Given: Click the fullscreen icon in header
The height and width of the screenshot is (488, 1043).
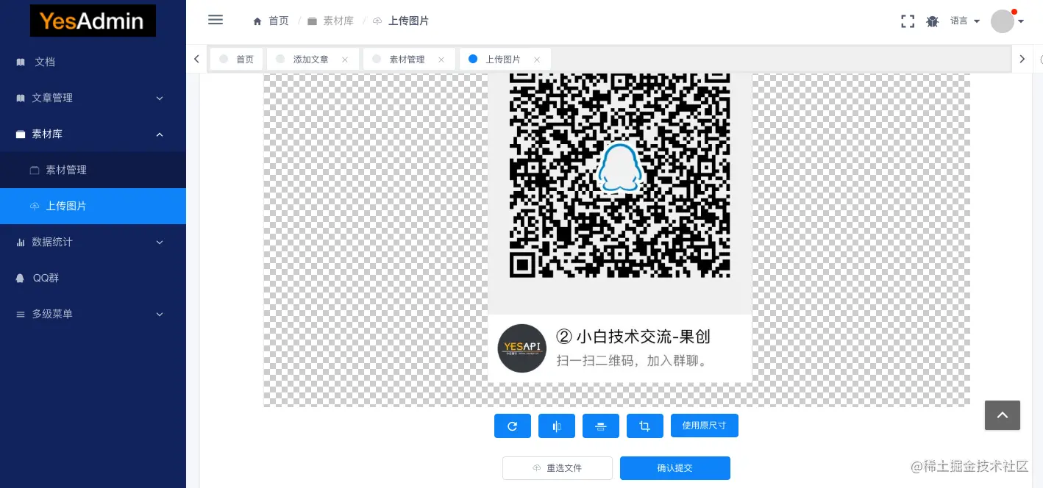Looking at the screenshot, I should (x=908, y=21).
